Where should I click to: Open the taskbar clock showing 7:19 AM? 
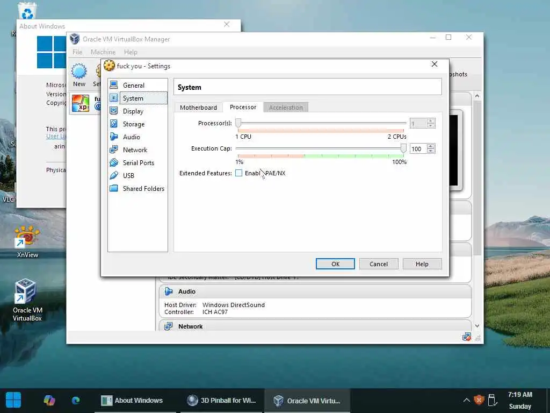pos(520,400)
